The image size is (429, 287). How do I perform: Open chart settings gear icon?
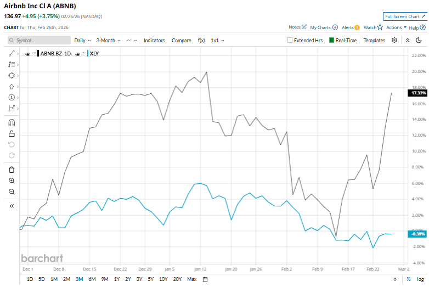pos(394,40)
